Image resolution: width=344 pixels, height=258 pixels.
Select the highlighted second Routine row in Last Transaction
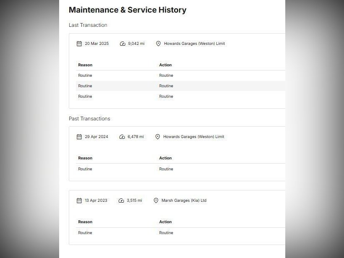pos(180,86)
